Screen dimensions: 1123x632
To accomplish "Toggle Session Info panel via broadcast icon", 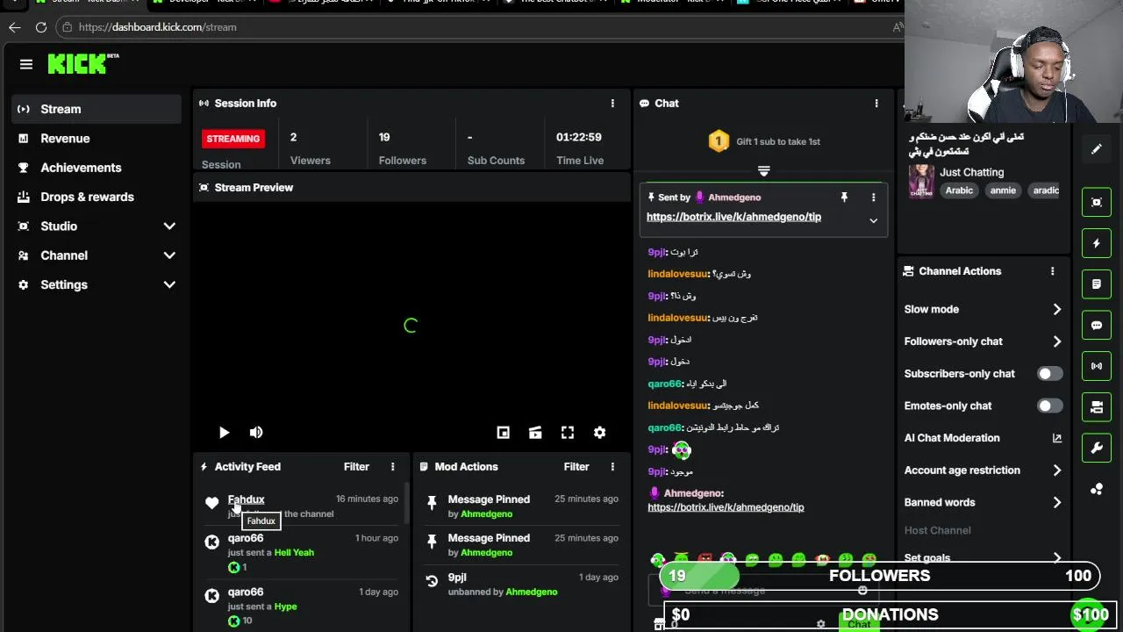I will (x=1097, y=366).
